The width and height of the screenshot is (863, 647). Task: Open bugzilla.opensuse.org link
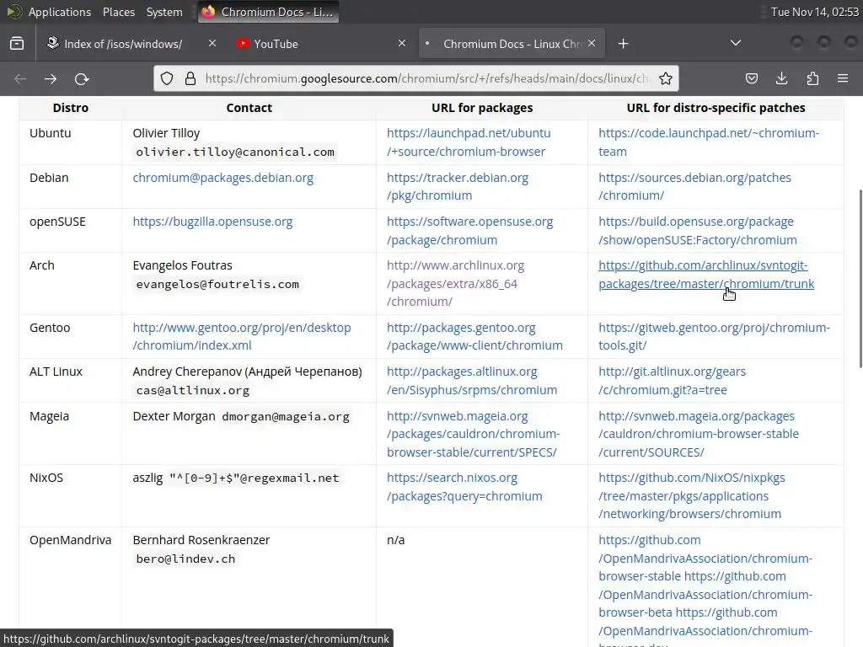point(212,222)
